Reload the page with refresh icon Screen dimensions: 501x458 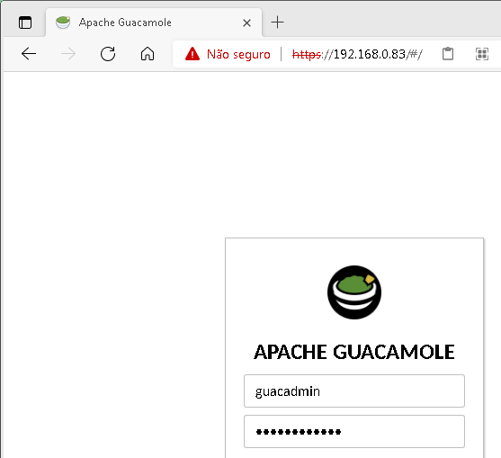[x=108, y=54]
